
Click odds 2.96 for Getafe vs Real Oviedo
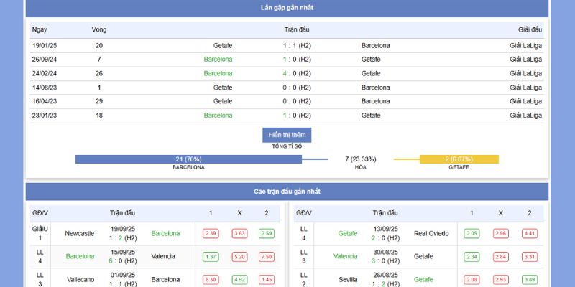(x=500, y=234)
